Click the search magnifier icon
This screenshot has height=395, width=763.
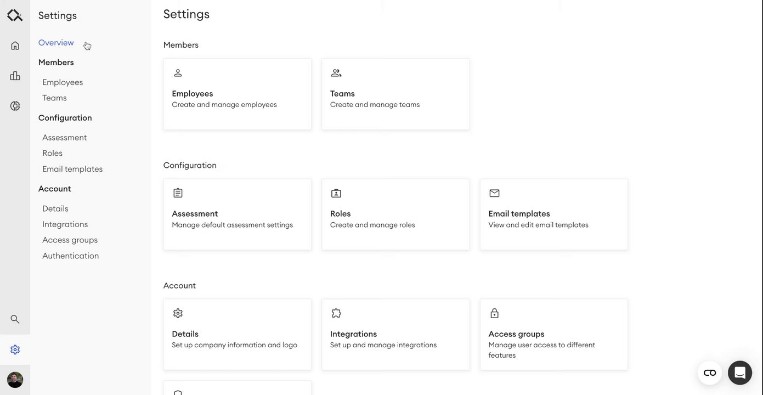(x=15, y=319)
